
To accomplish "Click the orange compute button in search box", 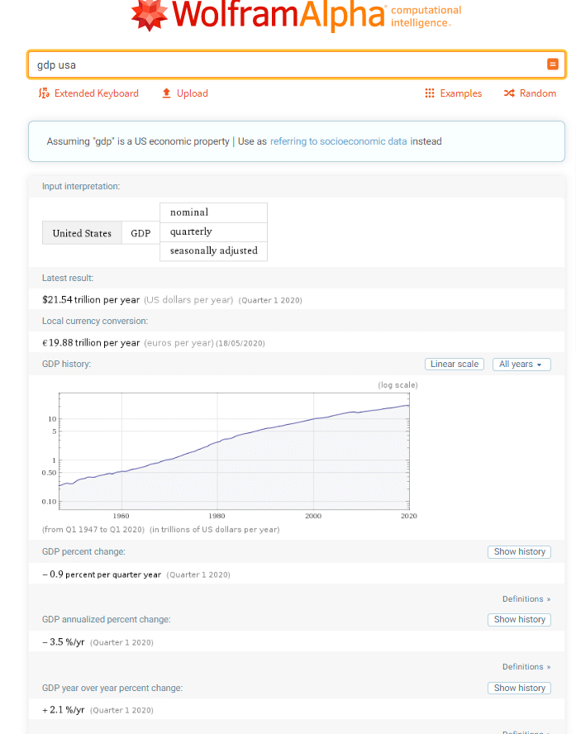I will click(553, 64).
